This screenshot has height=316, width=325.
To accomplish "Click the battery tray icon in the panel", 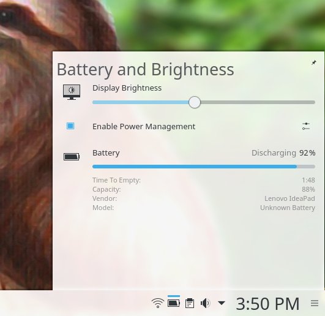I will coord(174,303).
